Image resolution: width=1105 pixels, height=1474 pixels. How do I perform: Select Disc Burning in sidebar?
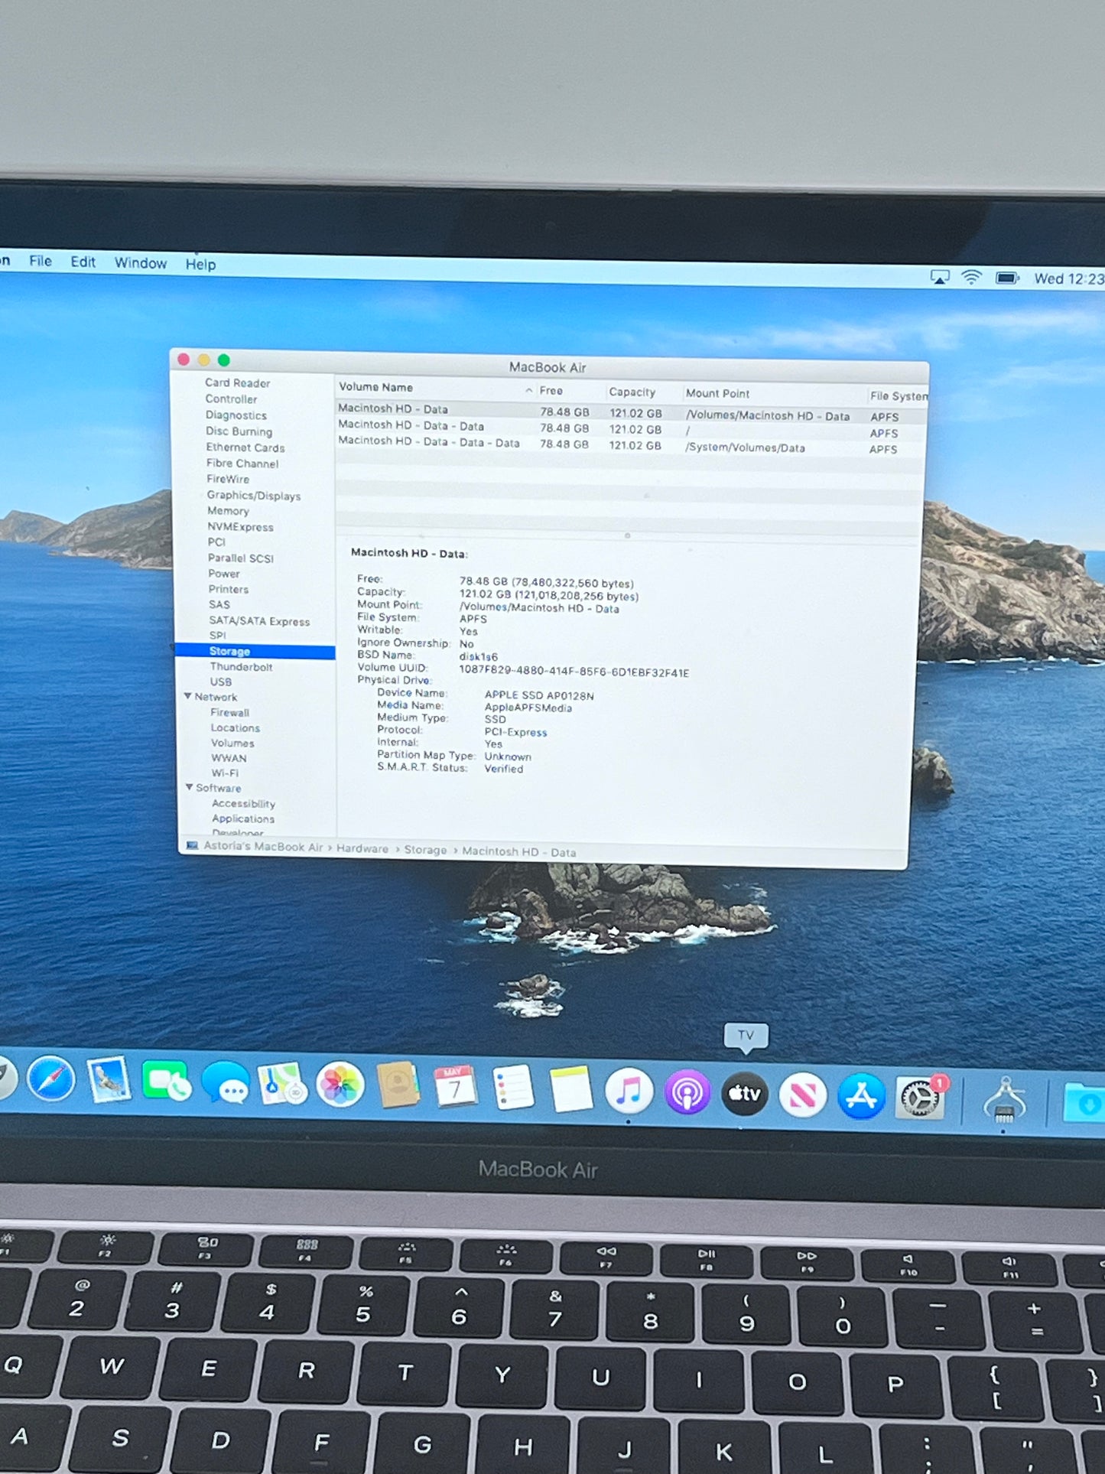[x=239, y=431]
